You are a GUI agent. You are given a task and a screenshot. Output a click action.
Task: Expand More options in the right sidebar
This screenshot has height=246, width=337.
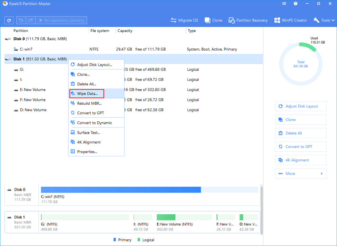300,173
